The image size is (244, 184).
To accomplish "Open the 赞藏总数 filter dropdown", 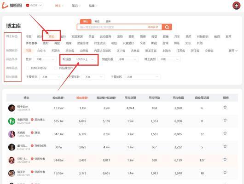I will [x=127, y=59].
